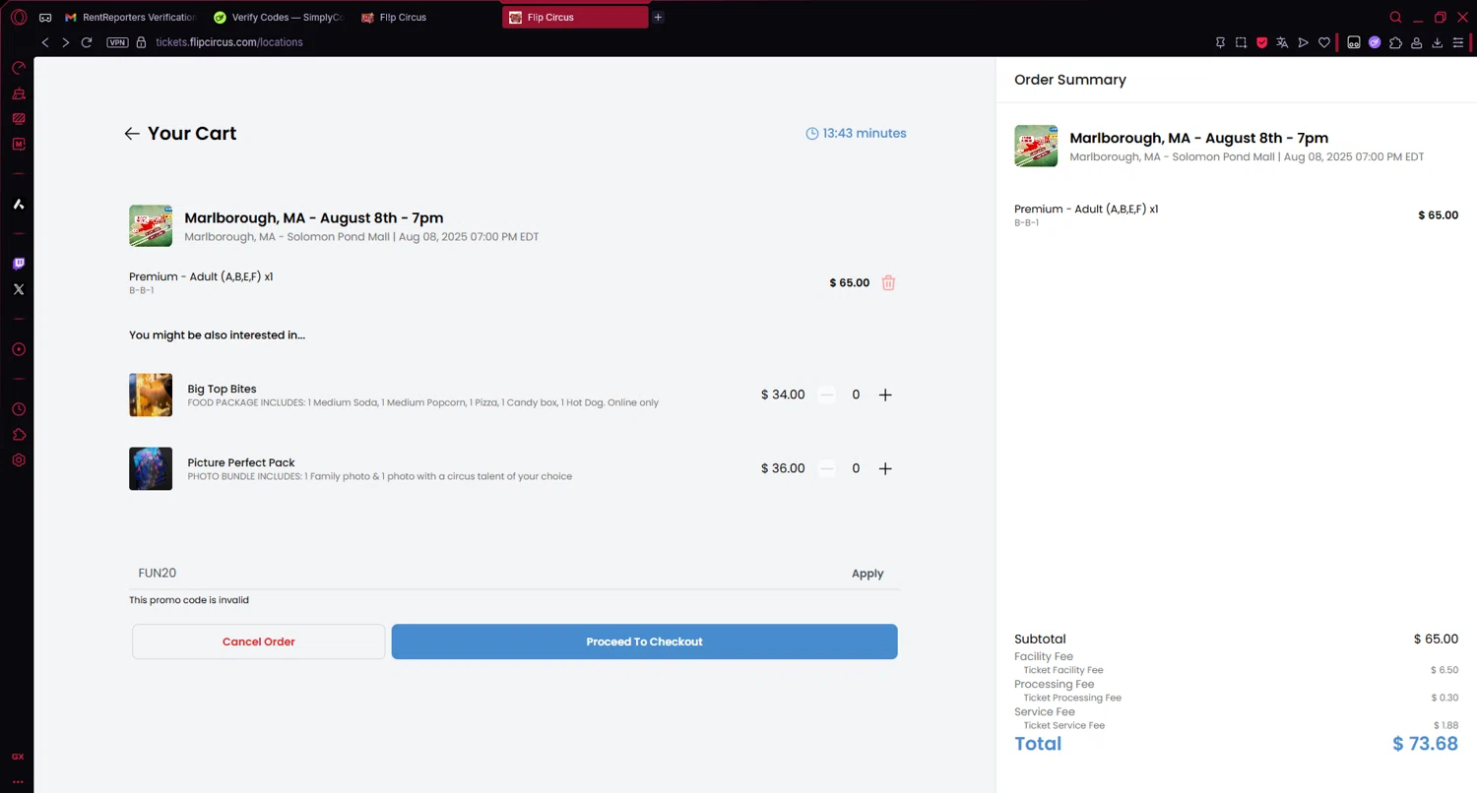This screenshot has width=1477, height=793.
Task: Open the downloads icon
Action: (x=1438, y=42)
